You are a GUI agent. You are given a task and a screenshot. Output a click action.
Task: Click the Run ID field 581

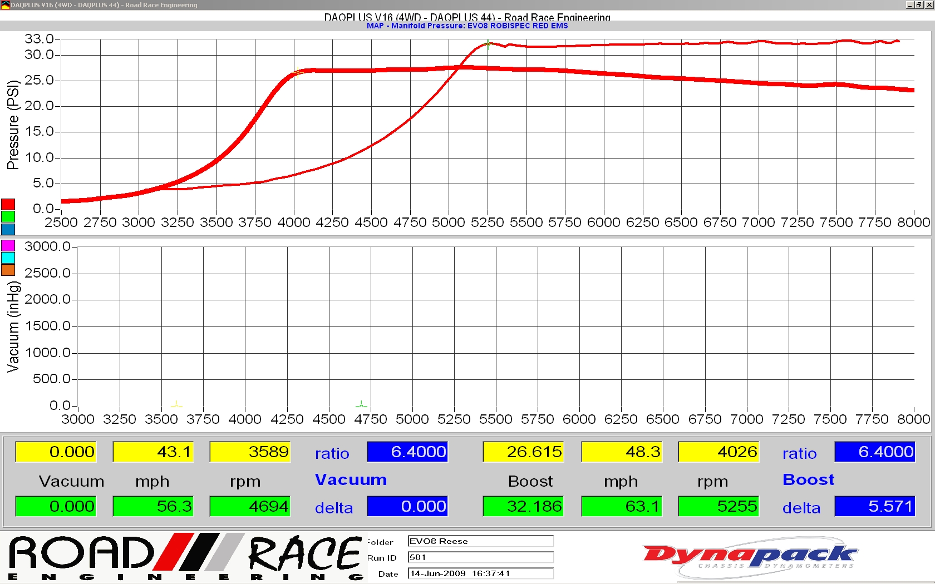click(481, 557)
